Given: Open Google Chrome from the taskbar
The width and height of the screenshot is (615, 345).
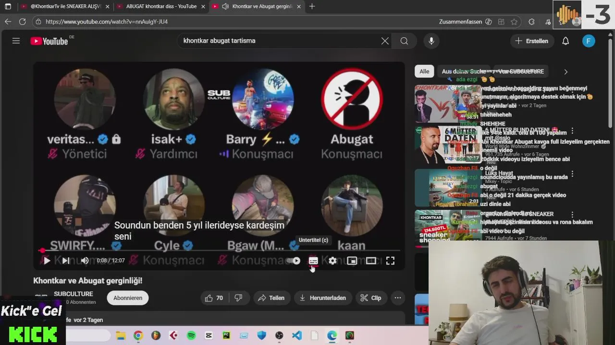Looking at the screenshot, I should click(138, 335).
